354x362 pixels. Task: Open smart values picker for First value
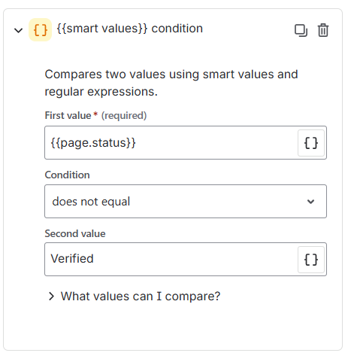tap(311, 143)
